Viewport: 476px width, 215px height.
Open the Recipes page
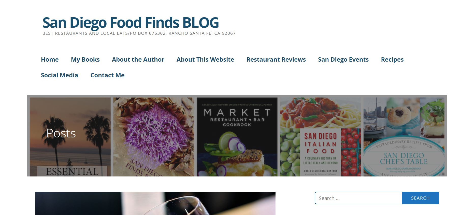pyautogui.click(x=392, y=60)
